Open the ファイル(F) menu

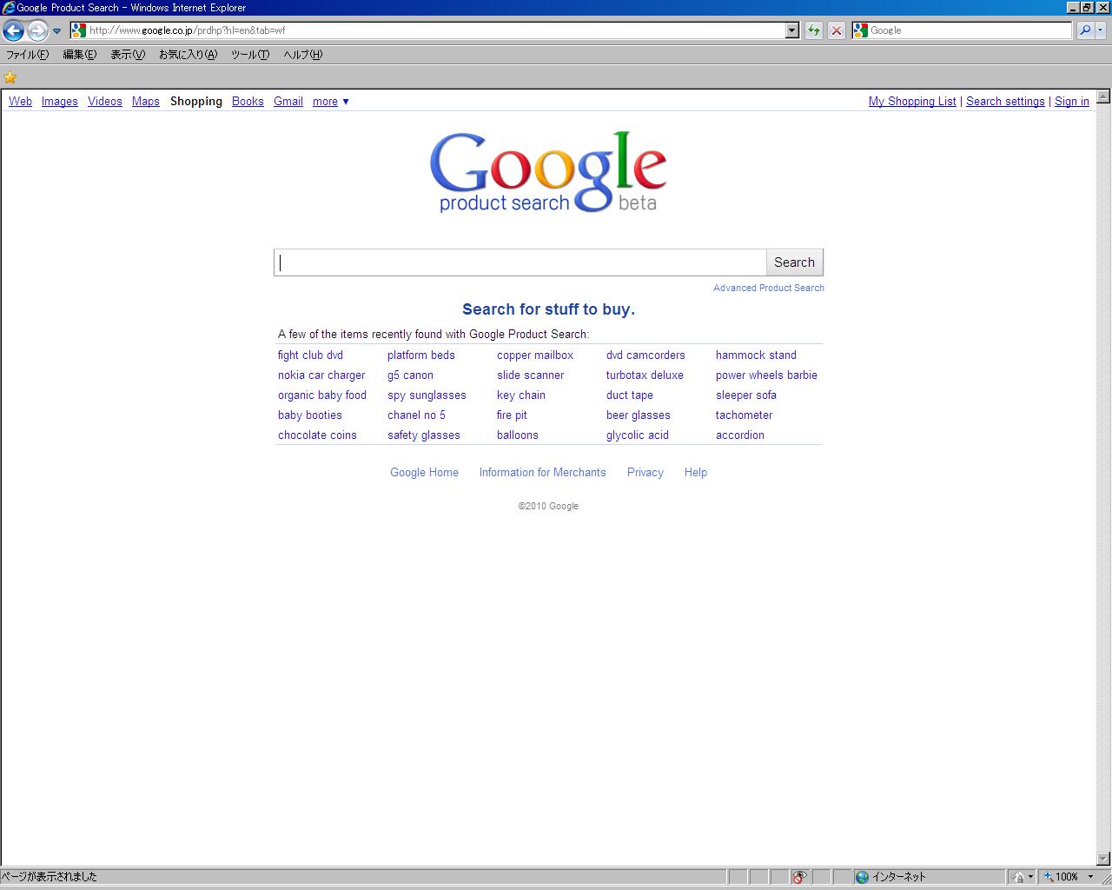[x=28, y=55]
